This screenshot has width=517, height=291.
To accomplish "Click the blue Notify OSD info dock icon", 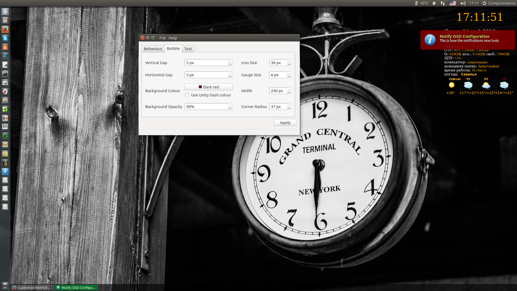I will [5, 172].
